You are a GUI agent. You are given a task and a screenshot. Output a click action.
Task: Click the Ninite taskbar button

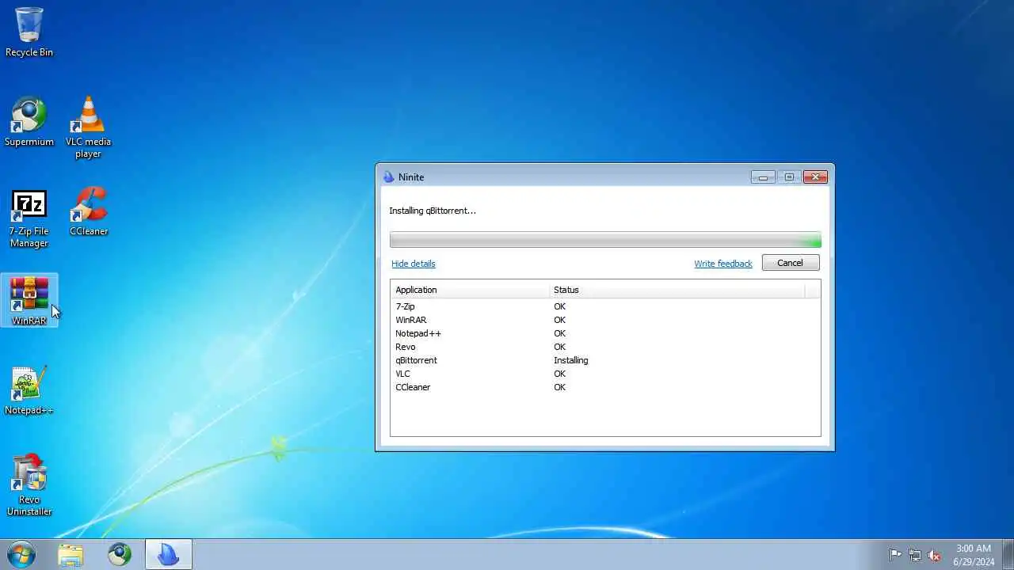(169, 555)
